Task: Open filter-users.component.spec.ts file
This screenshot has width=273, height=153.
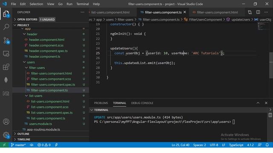Action: pyautogui.click(x=53, y=85)
